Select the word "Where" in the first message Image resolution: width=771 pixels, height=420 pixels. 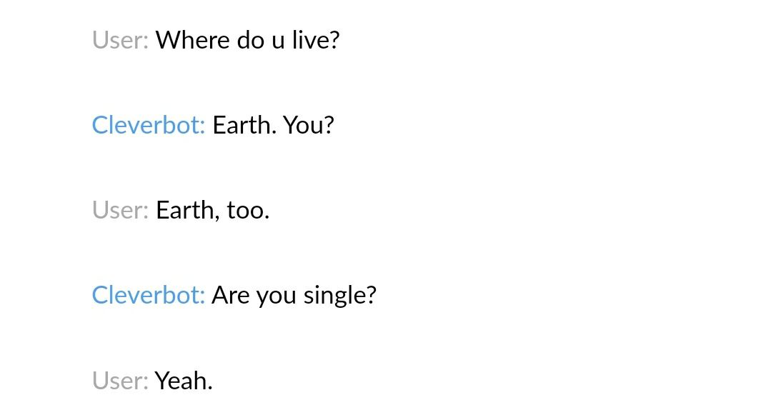point(192,40)
